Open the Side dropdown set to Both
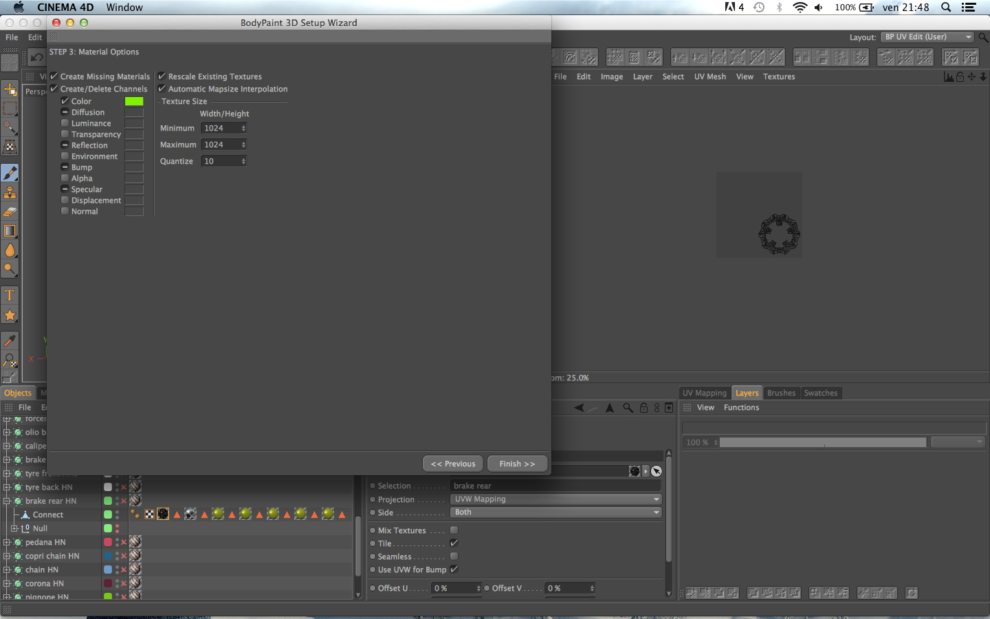The image size is (990, 619). pyautogui.click(x=555, y=512)
